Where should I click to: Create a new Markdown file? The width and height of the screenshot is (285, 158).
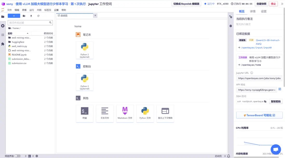coord(125,113)
